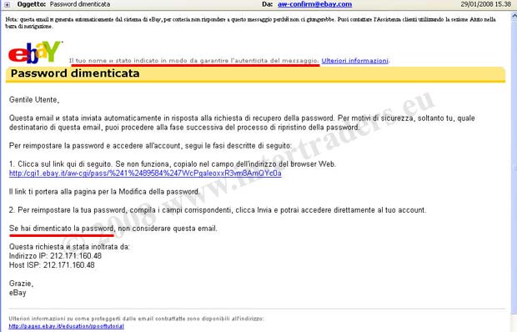Click the eBay signature text at bottom
Image resolution: width=517 pixels, height=332 pixels.
point(18,293)
